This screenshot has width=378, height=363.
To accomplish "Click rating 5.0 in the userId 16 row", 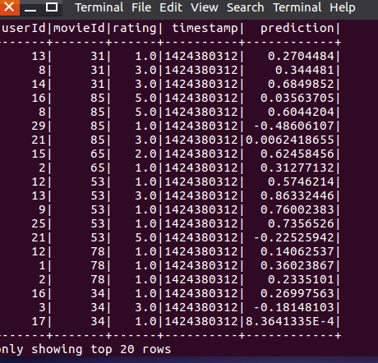I will (145, 99).
